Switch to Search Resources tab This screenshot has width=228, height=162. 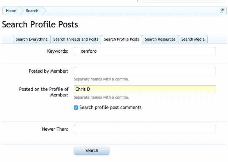(x=160, y=39)
